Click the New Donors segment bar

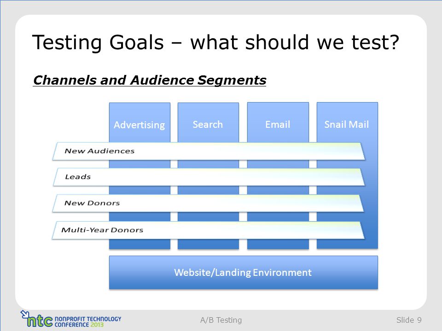click(x=208, y=203)
